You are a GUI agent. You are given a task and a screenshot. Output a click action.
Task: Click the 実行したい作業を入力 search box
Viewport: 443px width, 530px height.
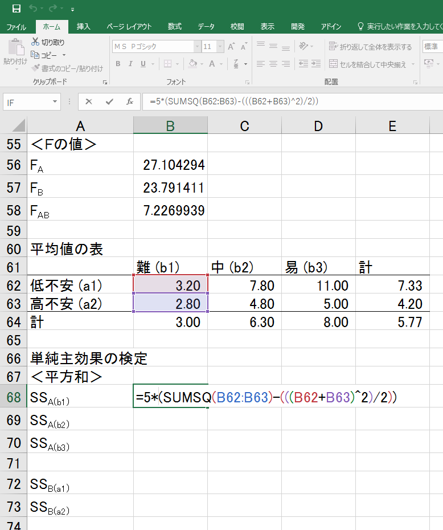tap(400, 26)
